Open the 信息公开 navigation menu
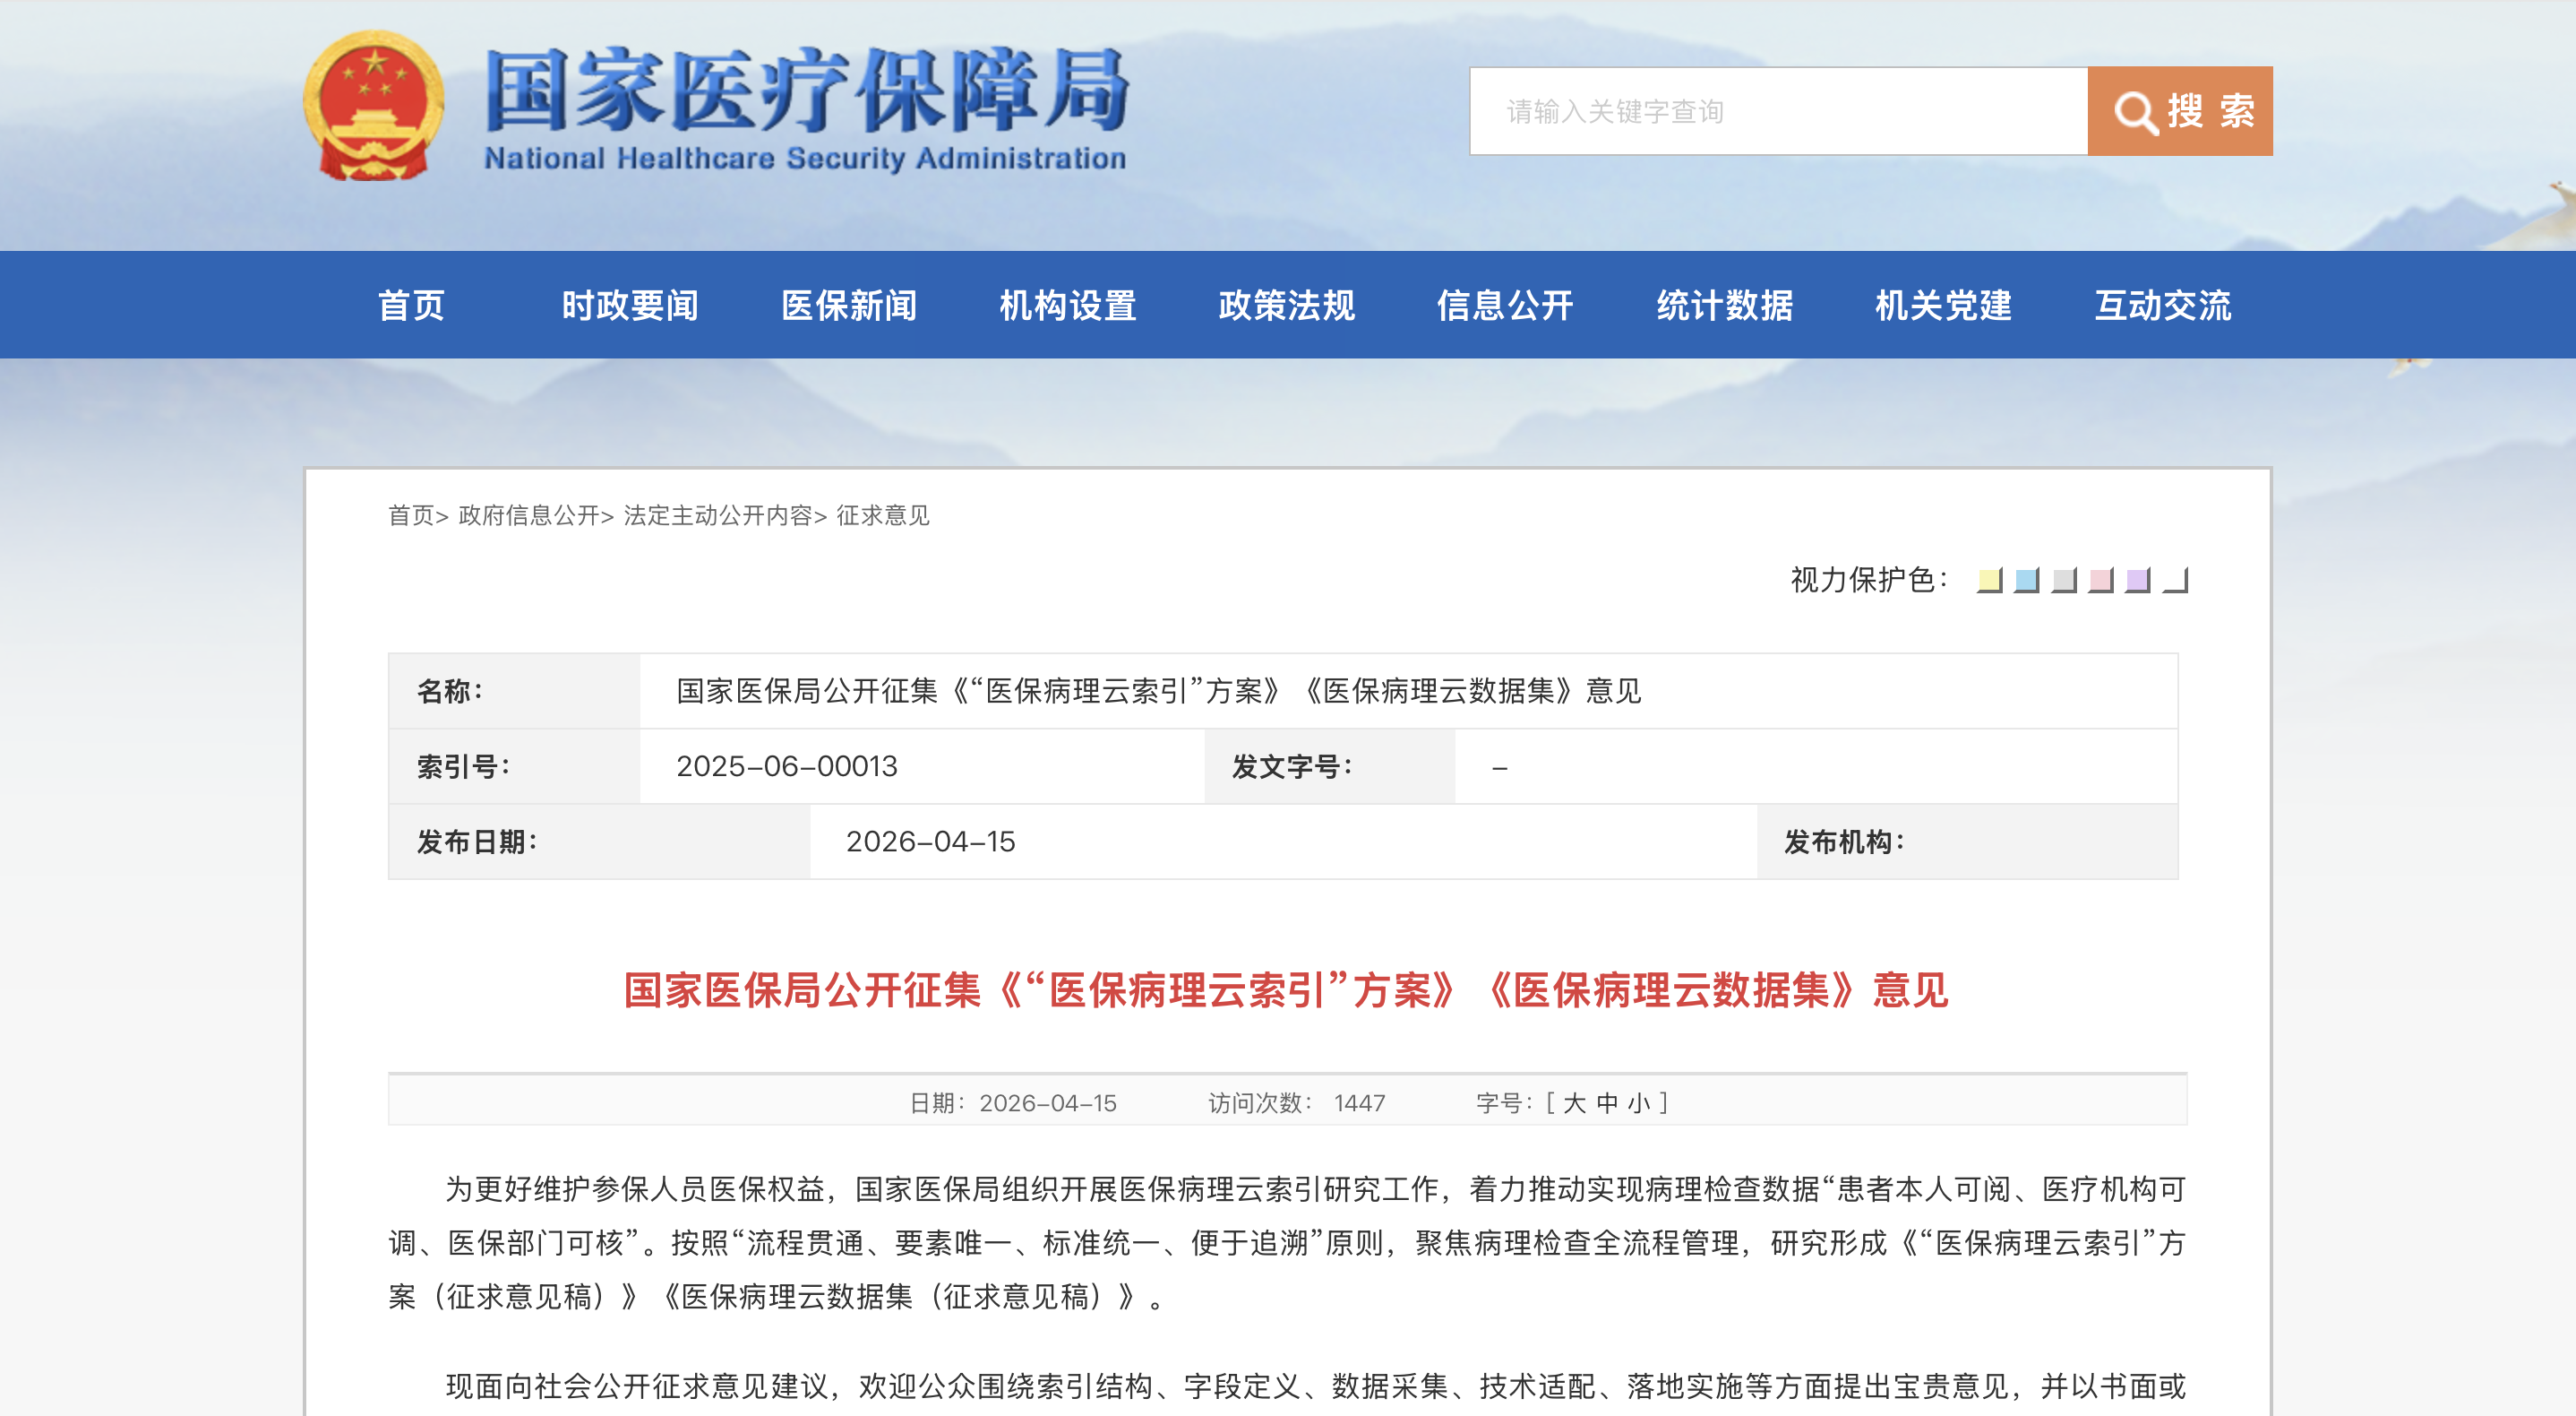The image size is (2576, 1416). 1505,306
